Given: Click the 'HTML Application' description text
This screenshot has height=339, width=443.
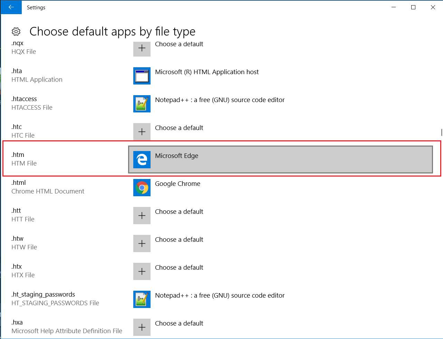Looking at the screenshot, I should tap(37, 80).
